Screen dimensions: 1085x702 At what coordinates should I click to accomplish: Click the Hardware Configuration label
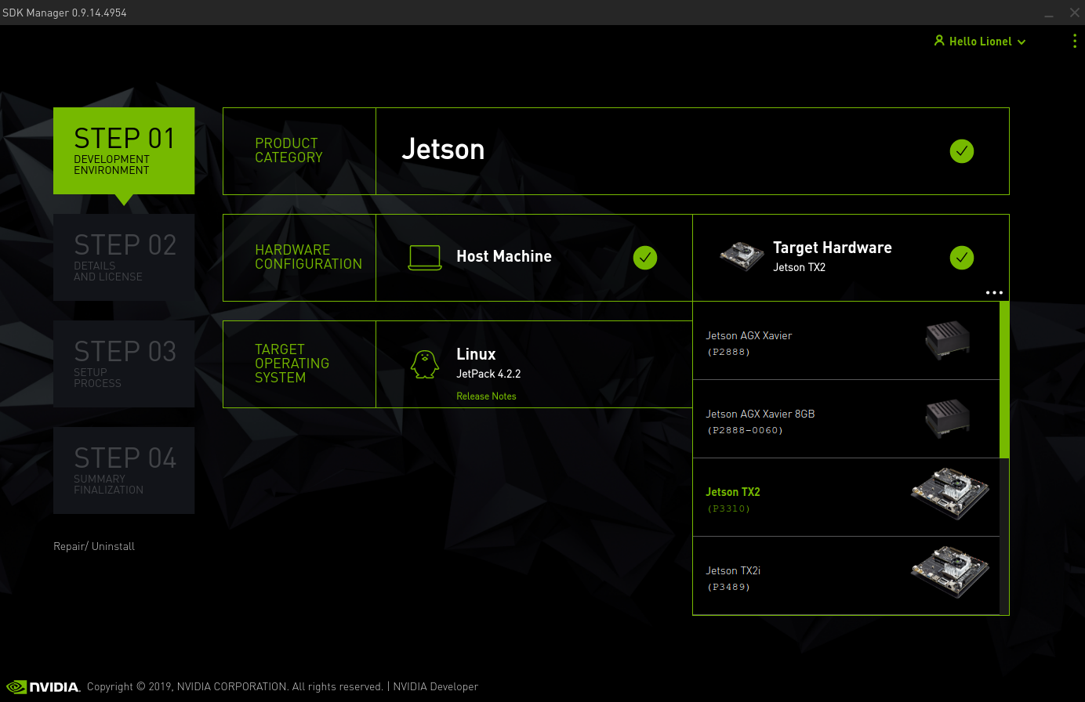pyautogui.click(x=308, y=257)
